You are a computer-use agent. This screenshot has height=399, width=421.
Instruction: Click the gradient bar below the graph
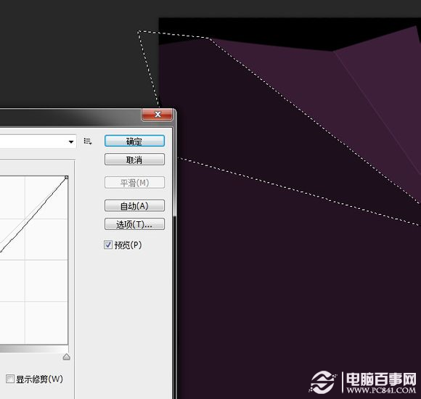click(34, 348)
